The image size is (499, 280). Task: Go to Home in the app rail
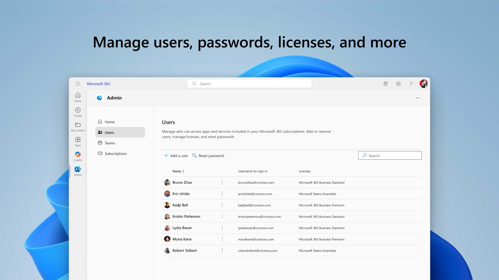[78, 97]
